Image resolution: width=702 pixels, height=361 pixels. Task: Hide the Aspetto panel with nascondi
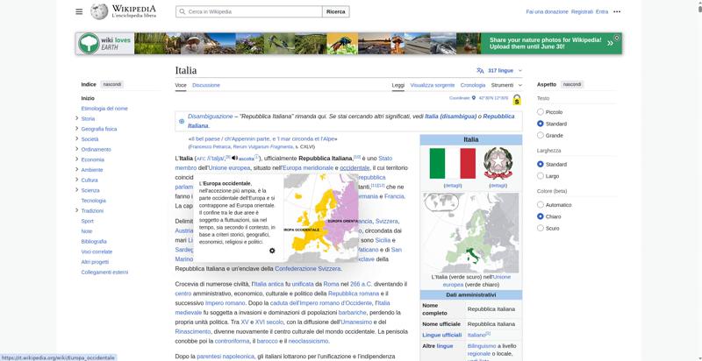[x=572, y=84]
